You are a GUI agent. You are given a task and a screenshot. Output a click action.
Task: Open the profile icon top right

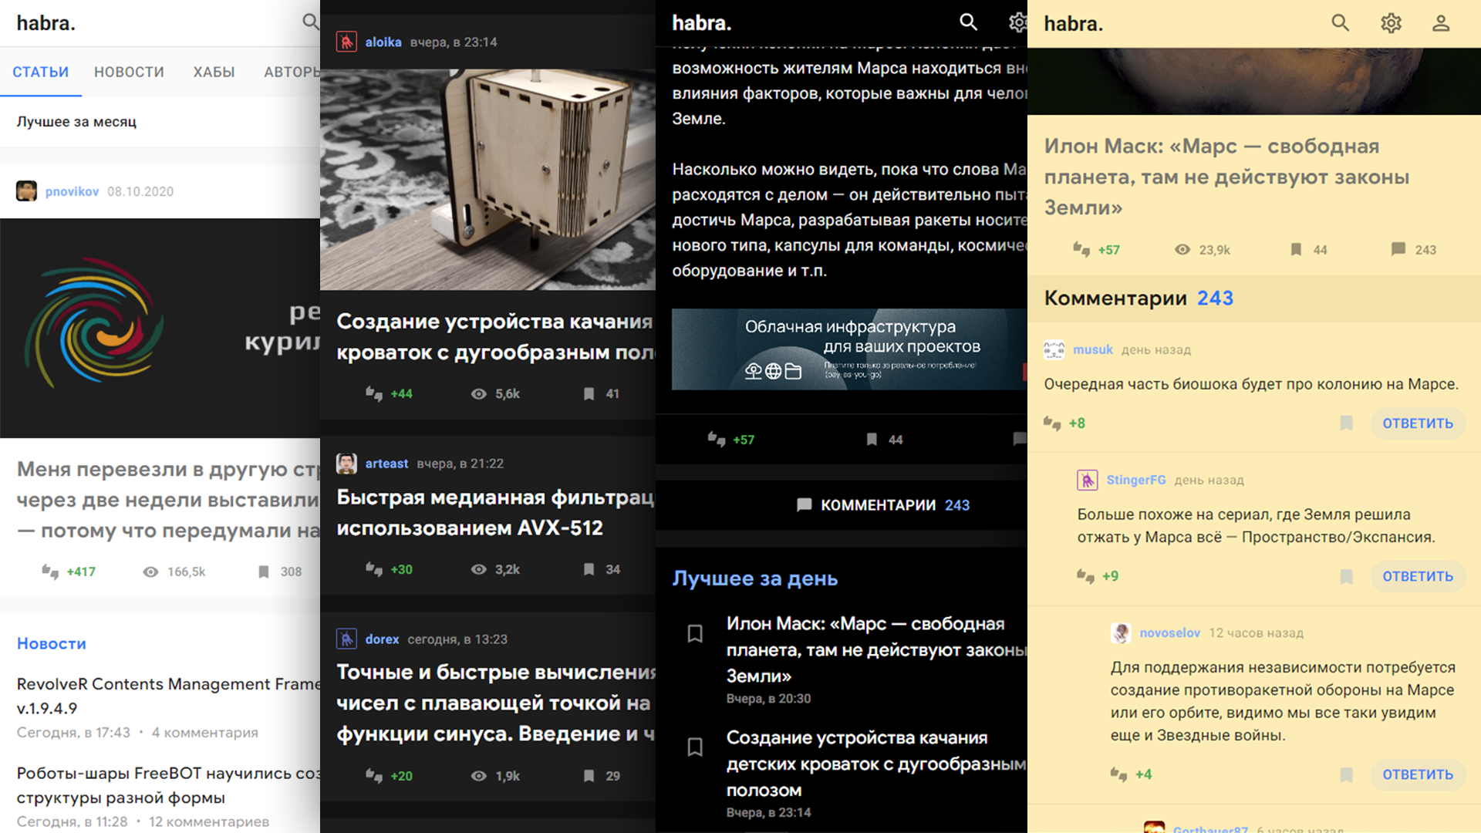click(x=1441, y=23)
